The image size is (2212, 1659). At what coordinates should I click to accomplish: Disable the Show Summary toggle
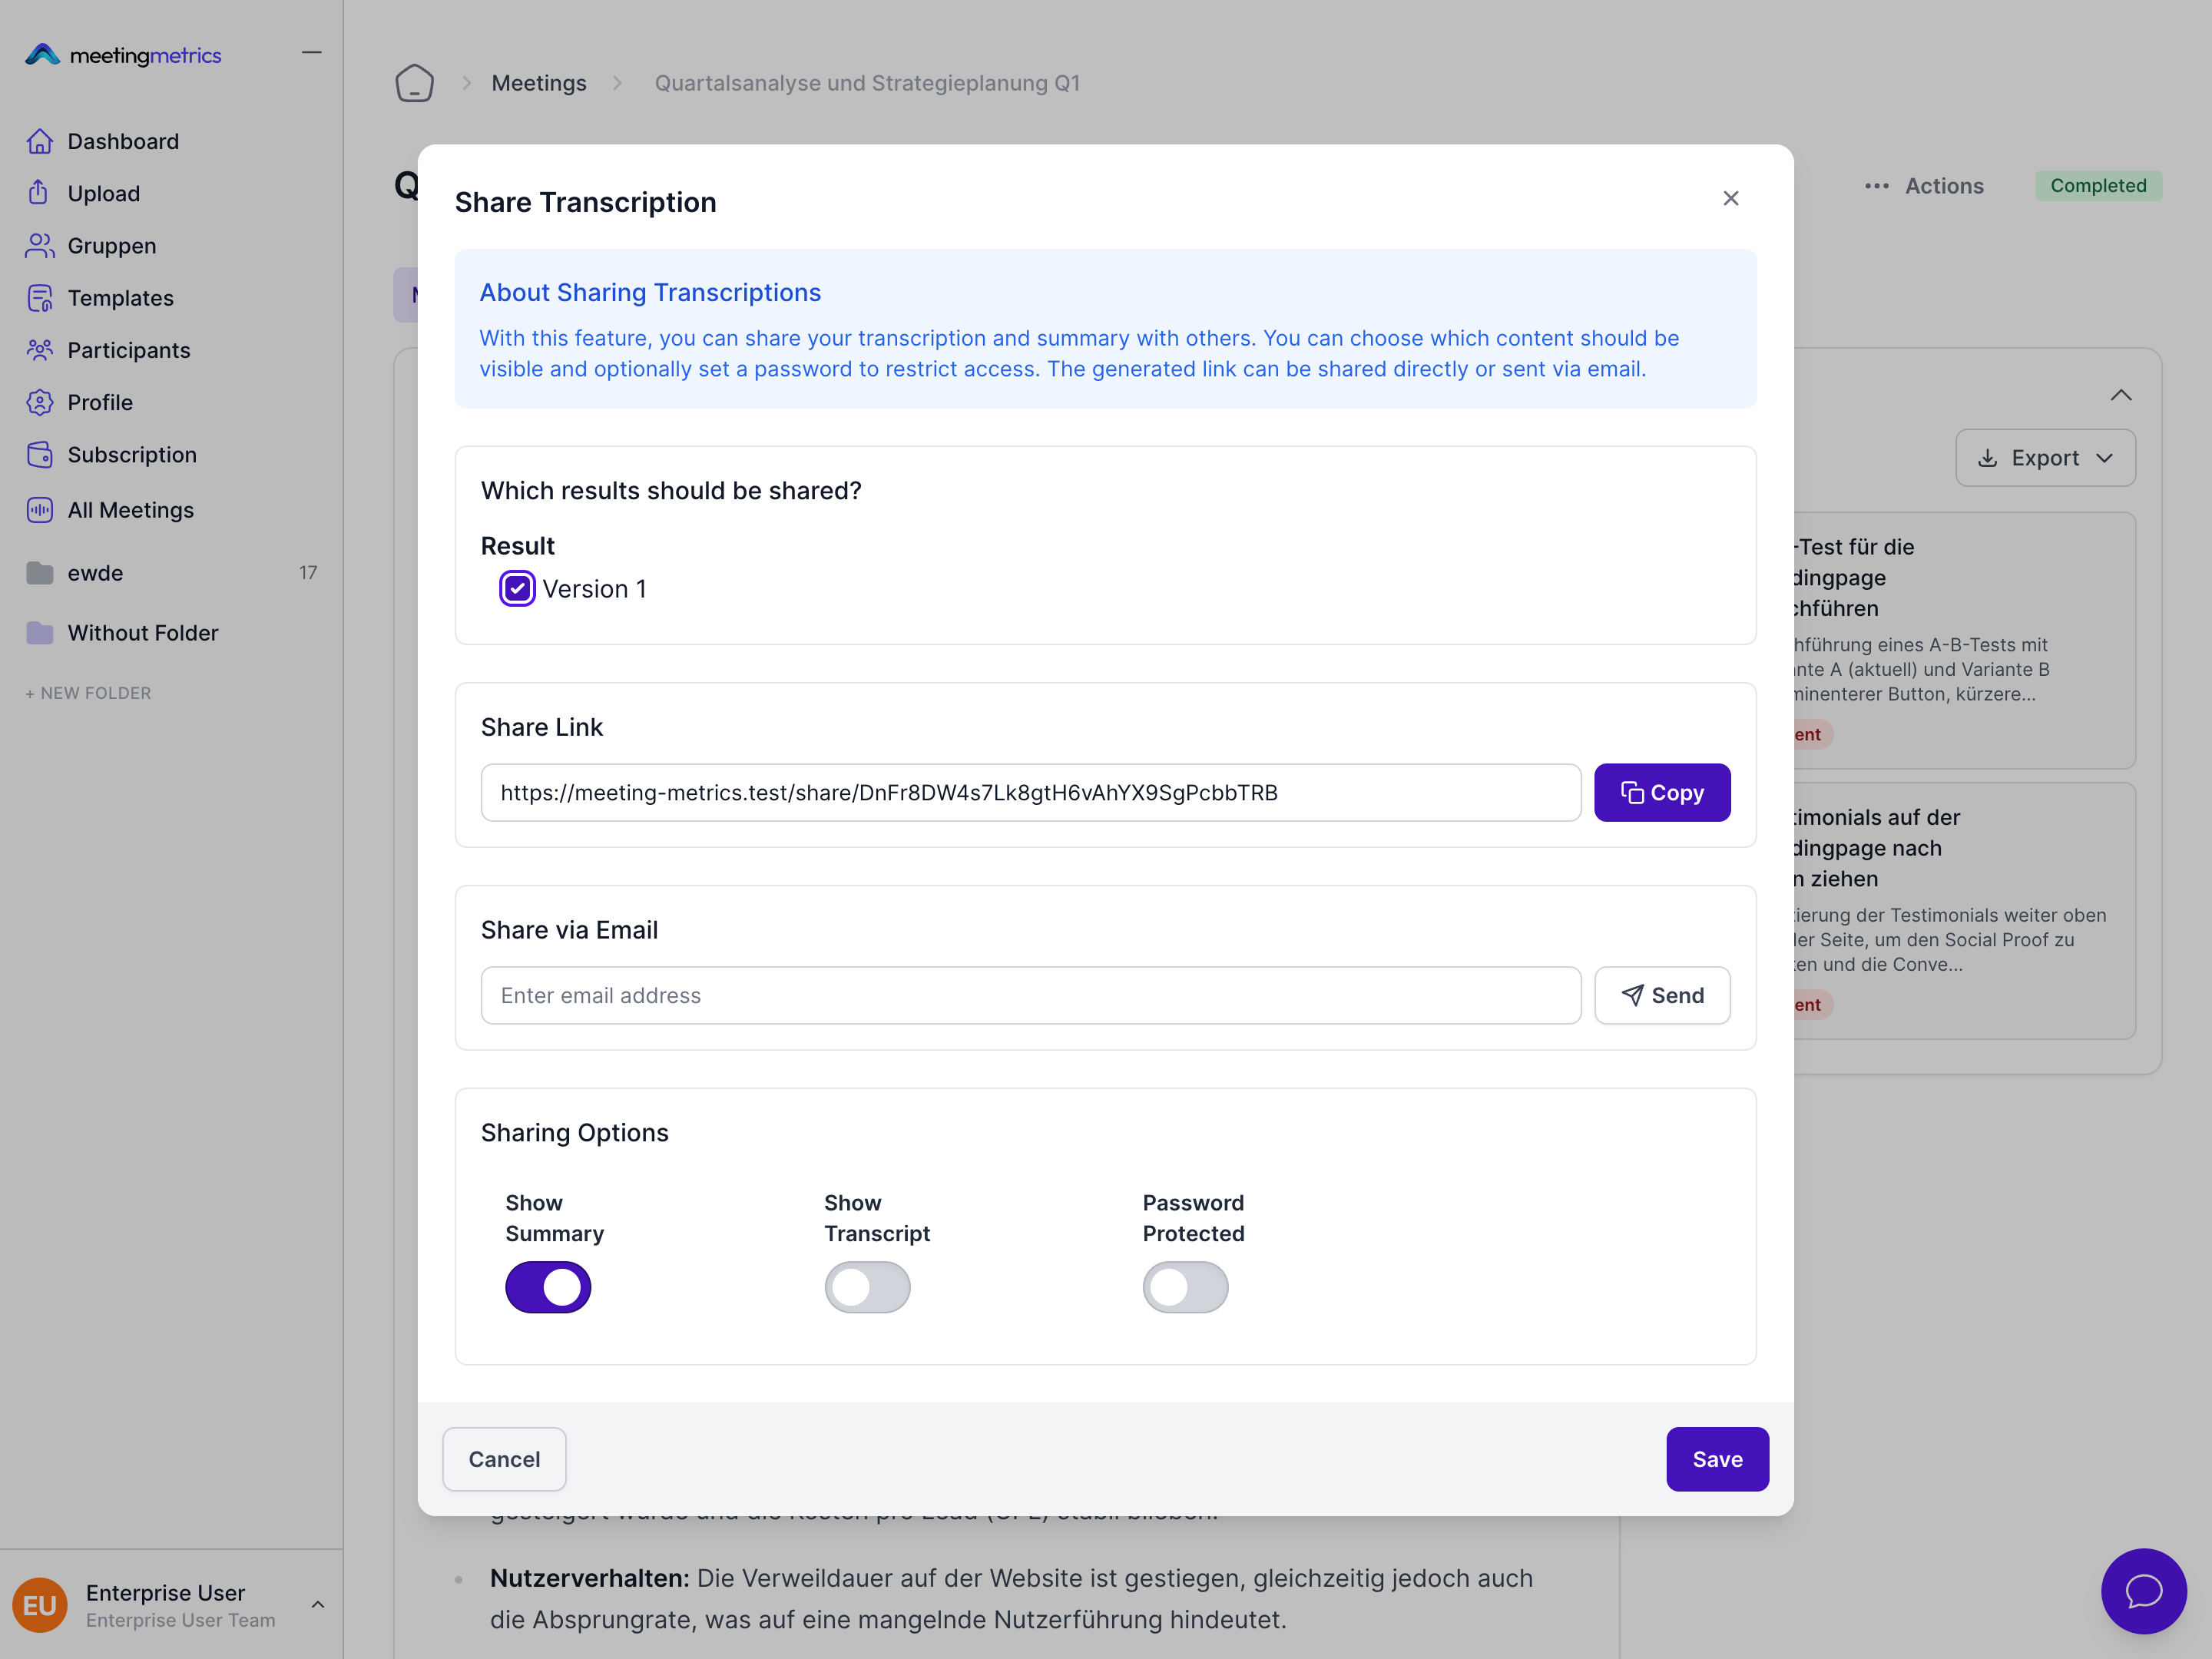pyautogui.click(x=548, y=1287)
